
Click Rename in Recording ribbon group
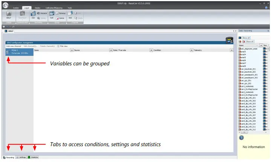pyautogui.click(x=42, y=13)
